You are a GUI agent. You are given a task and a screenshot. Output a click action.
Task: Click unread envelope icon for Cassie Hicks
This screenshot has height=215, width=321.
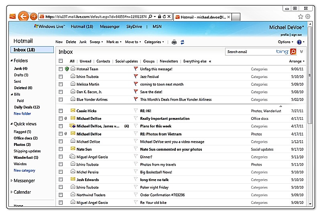pyautogui.click(x=73, y=111)
